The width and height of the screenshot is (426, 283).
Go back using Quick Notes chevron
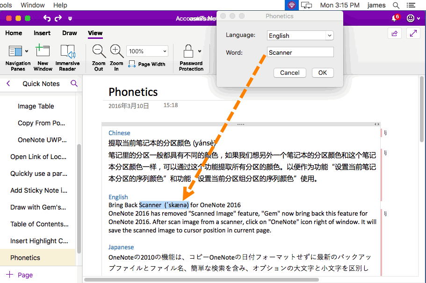point(8,83)
